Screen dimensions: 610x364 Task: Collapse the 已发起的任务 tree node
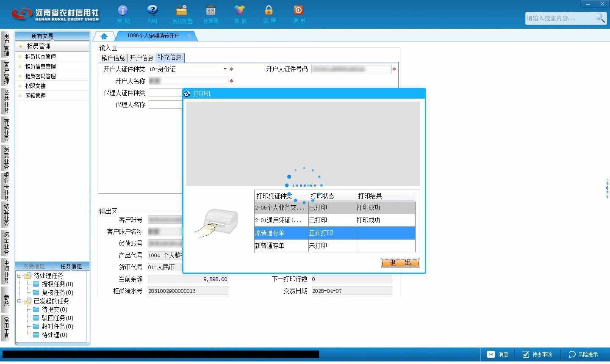pos(19,301)
